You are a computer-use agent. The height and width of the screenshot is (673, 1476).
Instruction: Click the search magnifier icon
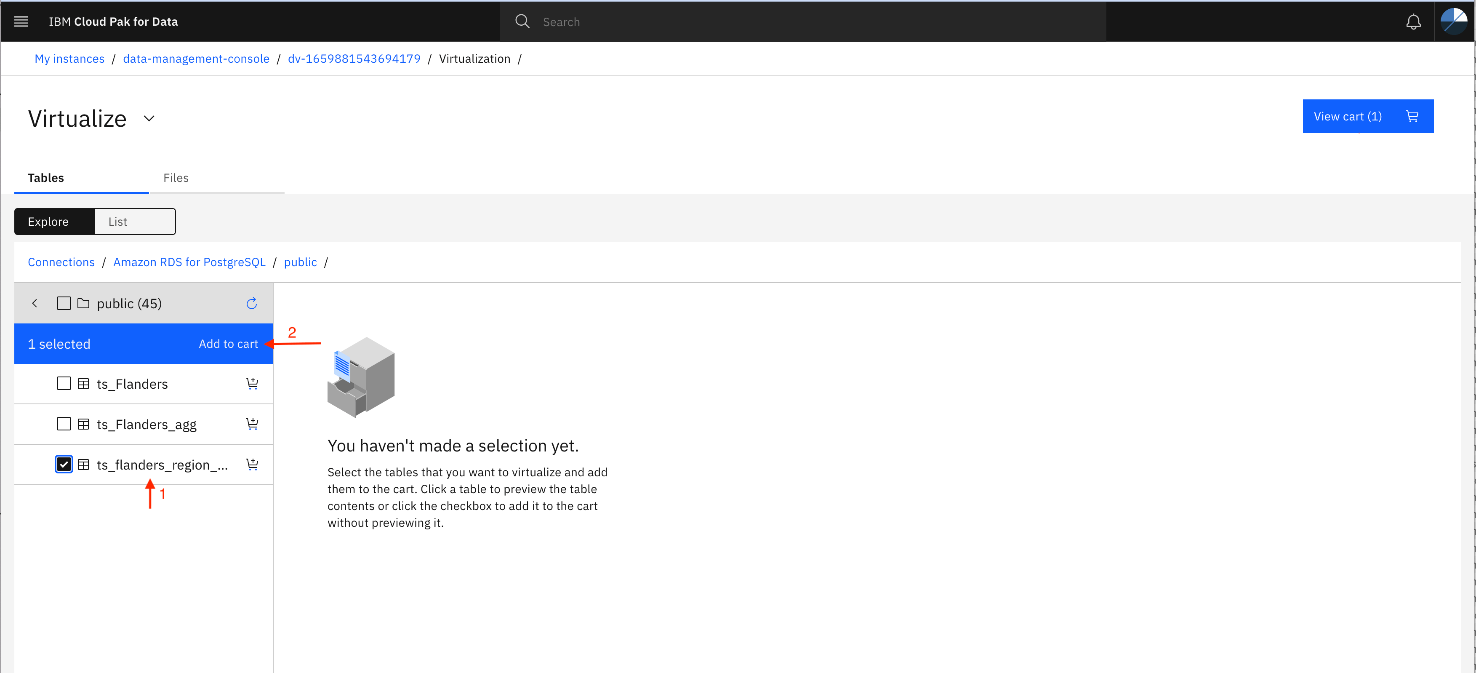click(x=522, y=22)
